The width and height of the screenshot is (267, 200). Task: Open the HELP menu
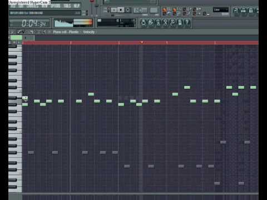click(x=76, y=6)
